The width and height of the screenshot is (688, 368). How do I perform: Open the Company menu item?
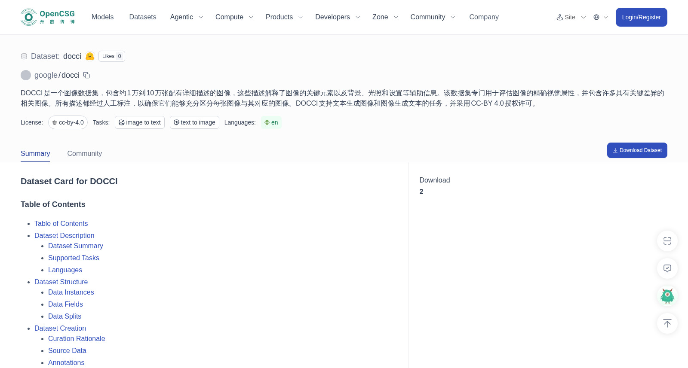pos(484,17)
